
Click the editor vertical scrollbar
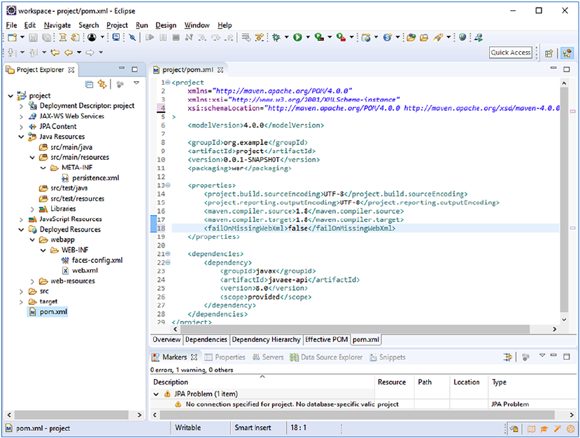[564, 200]
